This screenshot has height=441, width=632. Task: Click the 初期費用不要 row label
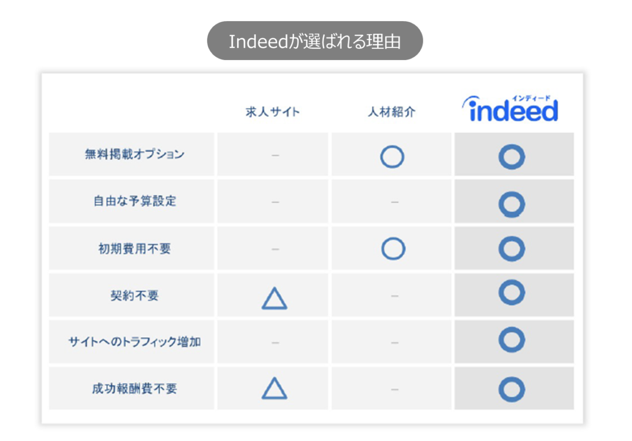pyautogui.click(x=134, y=248)
